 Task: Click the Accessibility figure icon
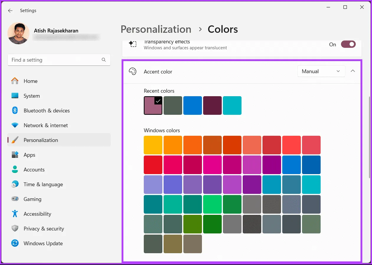15,214
